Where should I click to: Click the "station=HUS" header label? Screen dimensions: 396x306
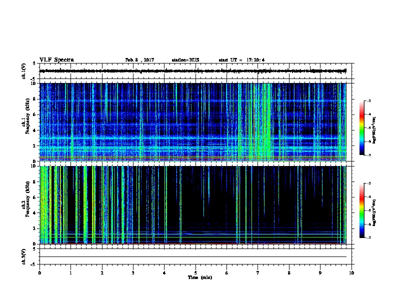(185, 60)
